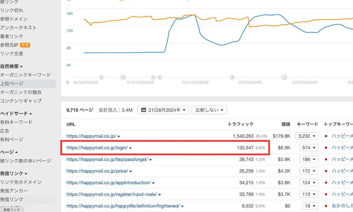The height and width of the screenshot is (212, 353).
Task: Sort by the トラフィック column header
Action: point(241,124)
